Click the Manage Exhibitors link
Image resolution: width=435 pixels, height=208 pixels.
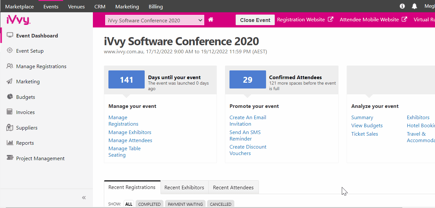(130, 132)
